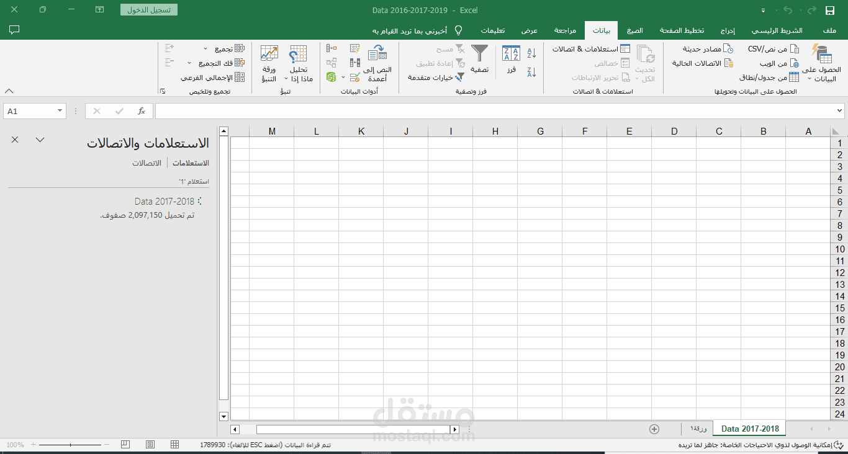Open the Outline group dialog launcher
The image size is (848, 454).
(163, 91)
